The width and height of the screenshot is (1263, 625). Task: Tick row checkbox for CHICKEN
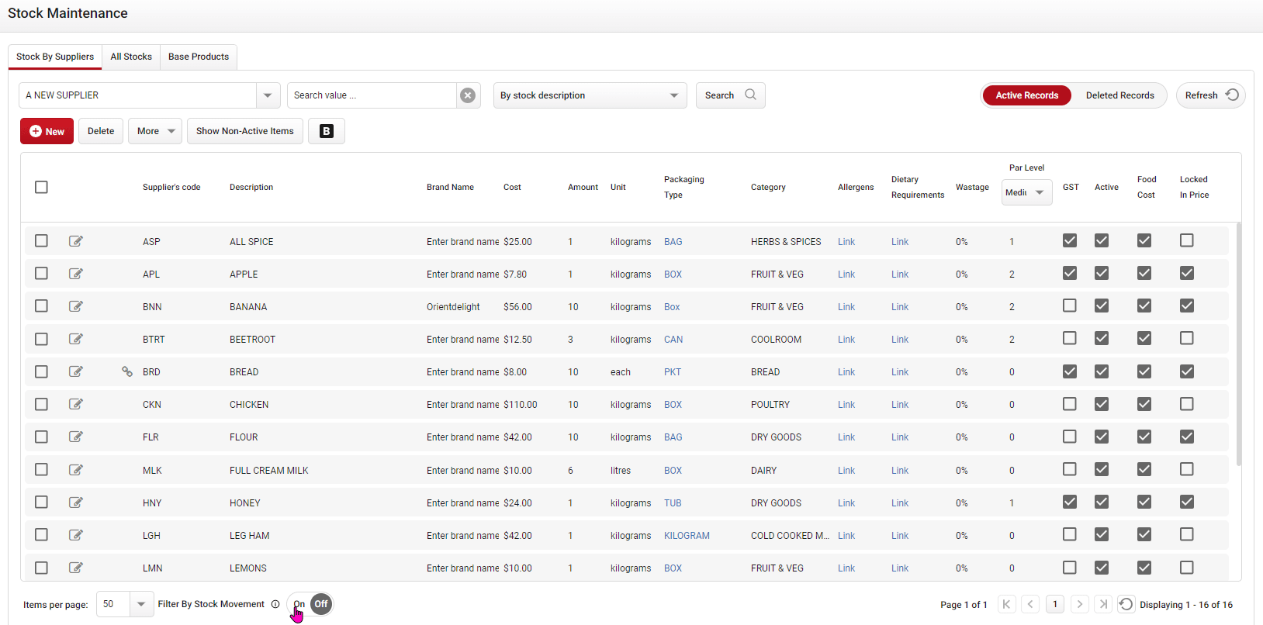[x=41, y=404]
